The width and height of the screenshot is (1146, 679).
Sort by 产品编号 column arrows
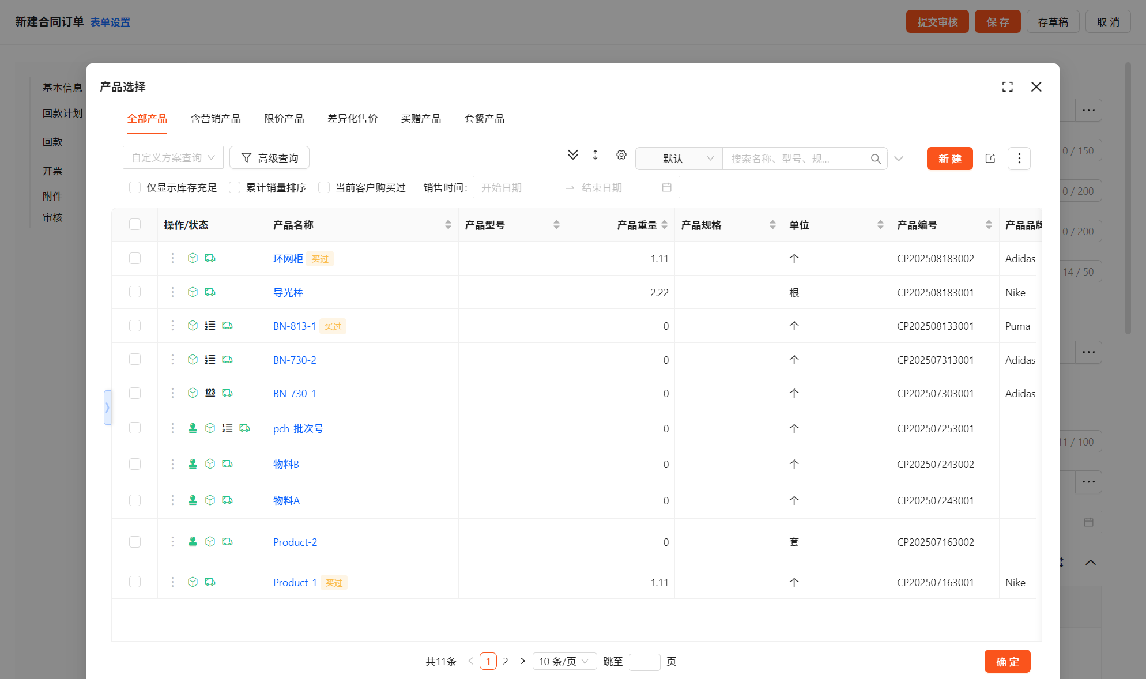click(x=989, y=225)
